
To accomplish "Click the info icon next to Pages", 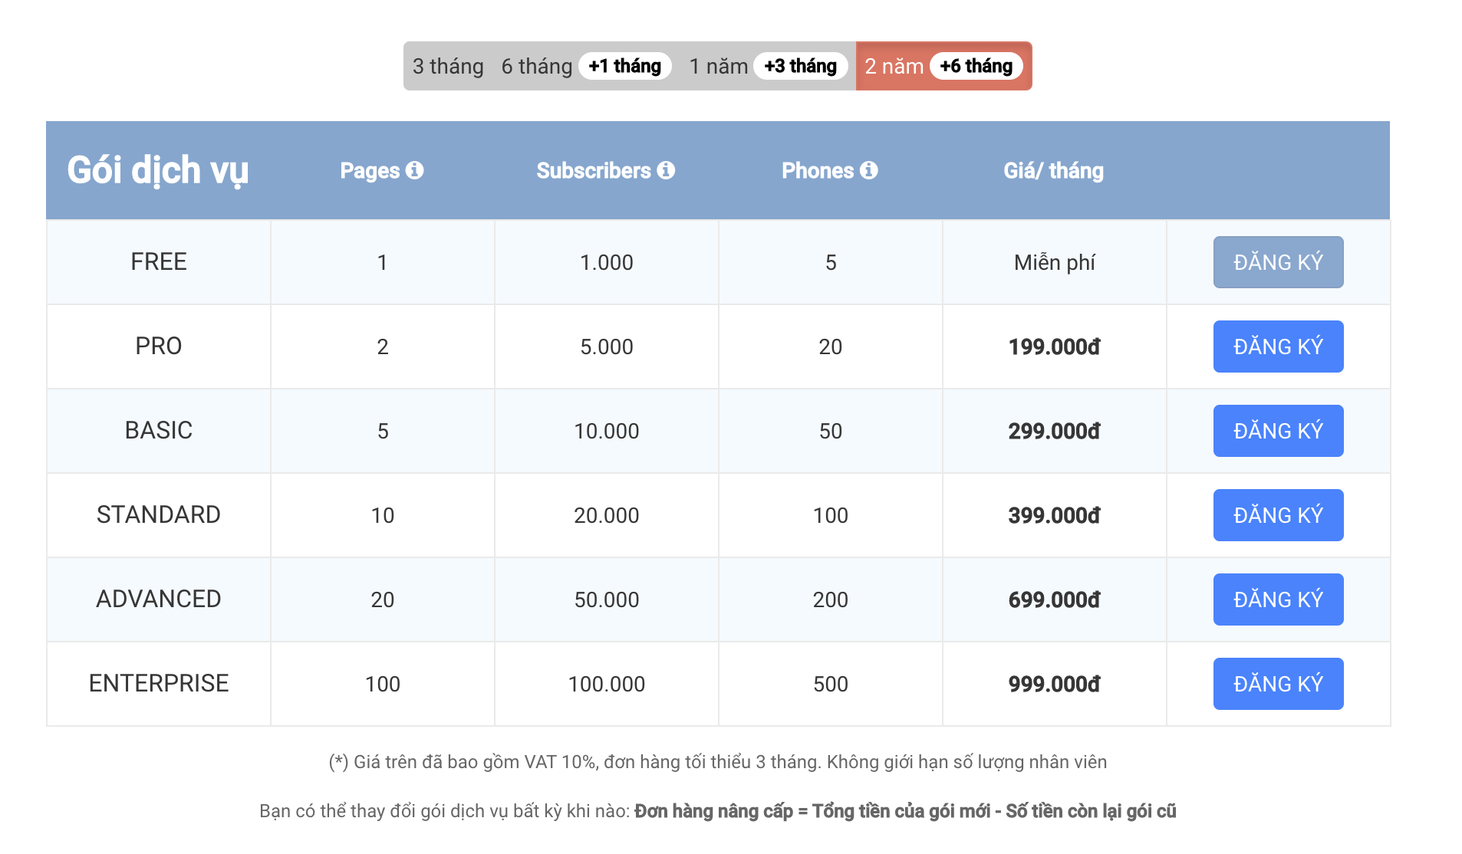I will pos(414,170).
